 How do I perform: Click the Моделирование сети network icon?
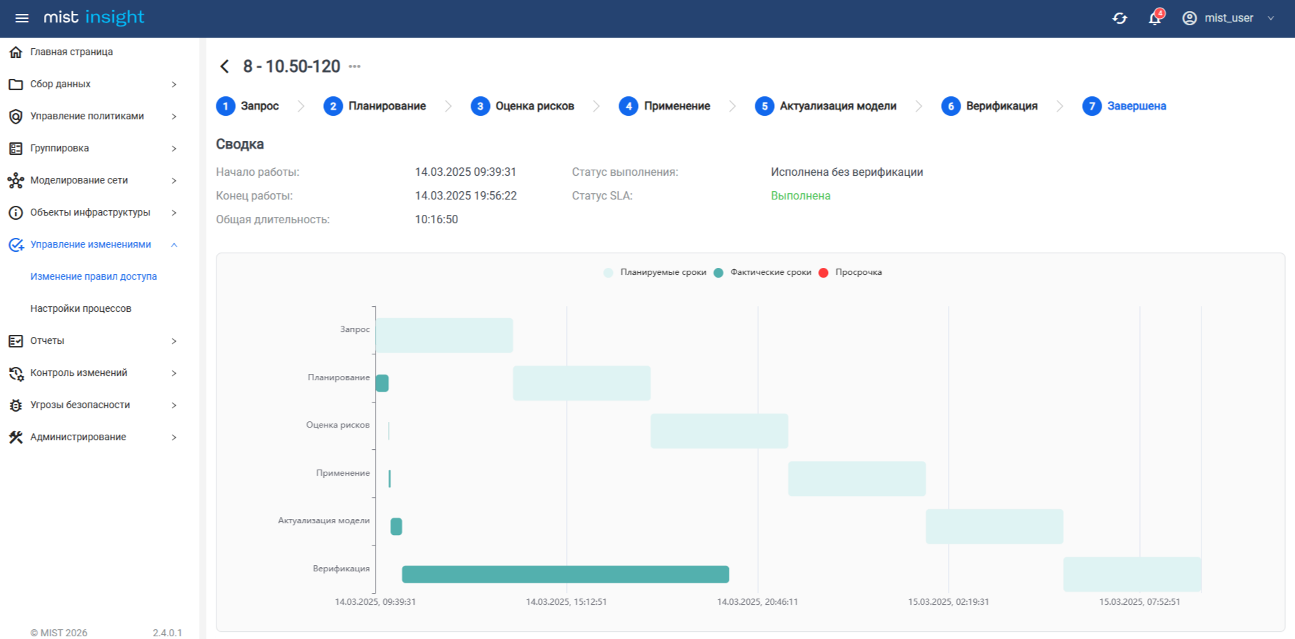(15, 181)
